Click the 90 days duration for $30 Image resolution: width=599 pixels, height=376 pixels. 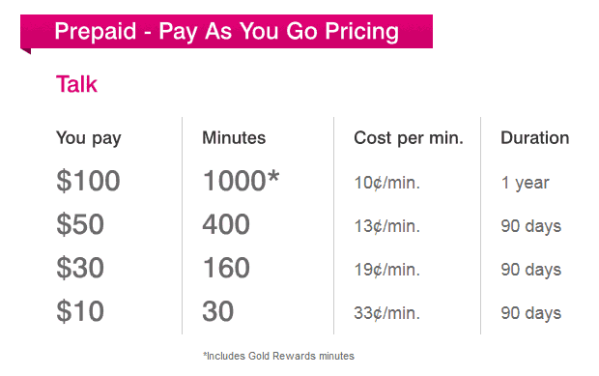pos(531,270)
